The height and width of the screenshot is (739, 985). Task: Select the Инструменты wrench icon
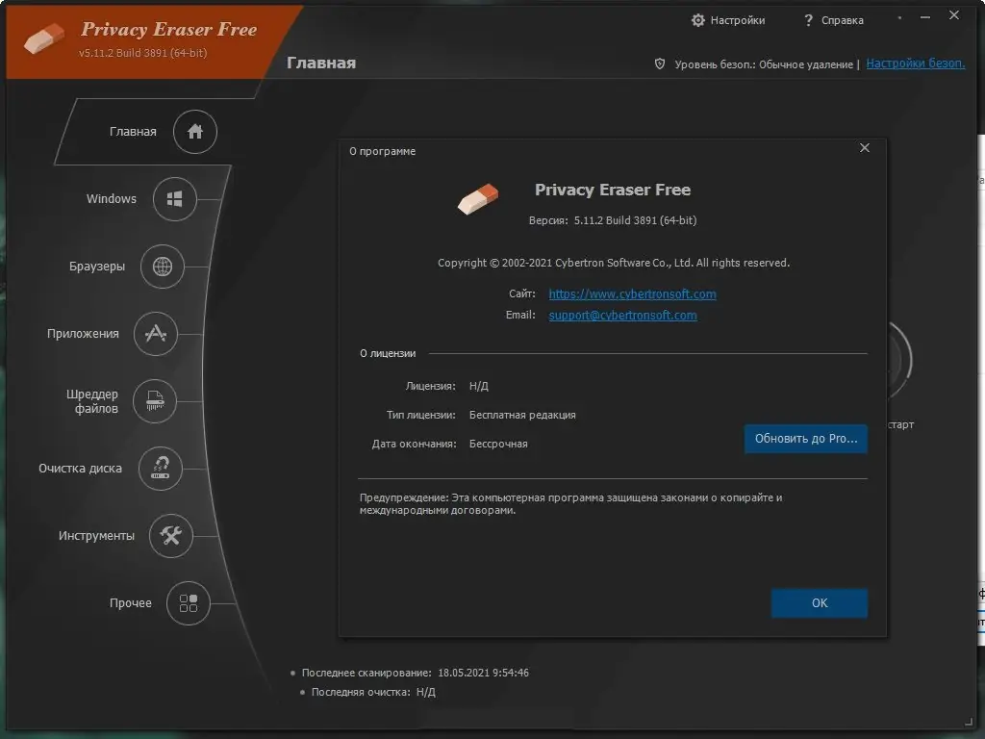[171, 536]
